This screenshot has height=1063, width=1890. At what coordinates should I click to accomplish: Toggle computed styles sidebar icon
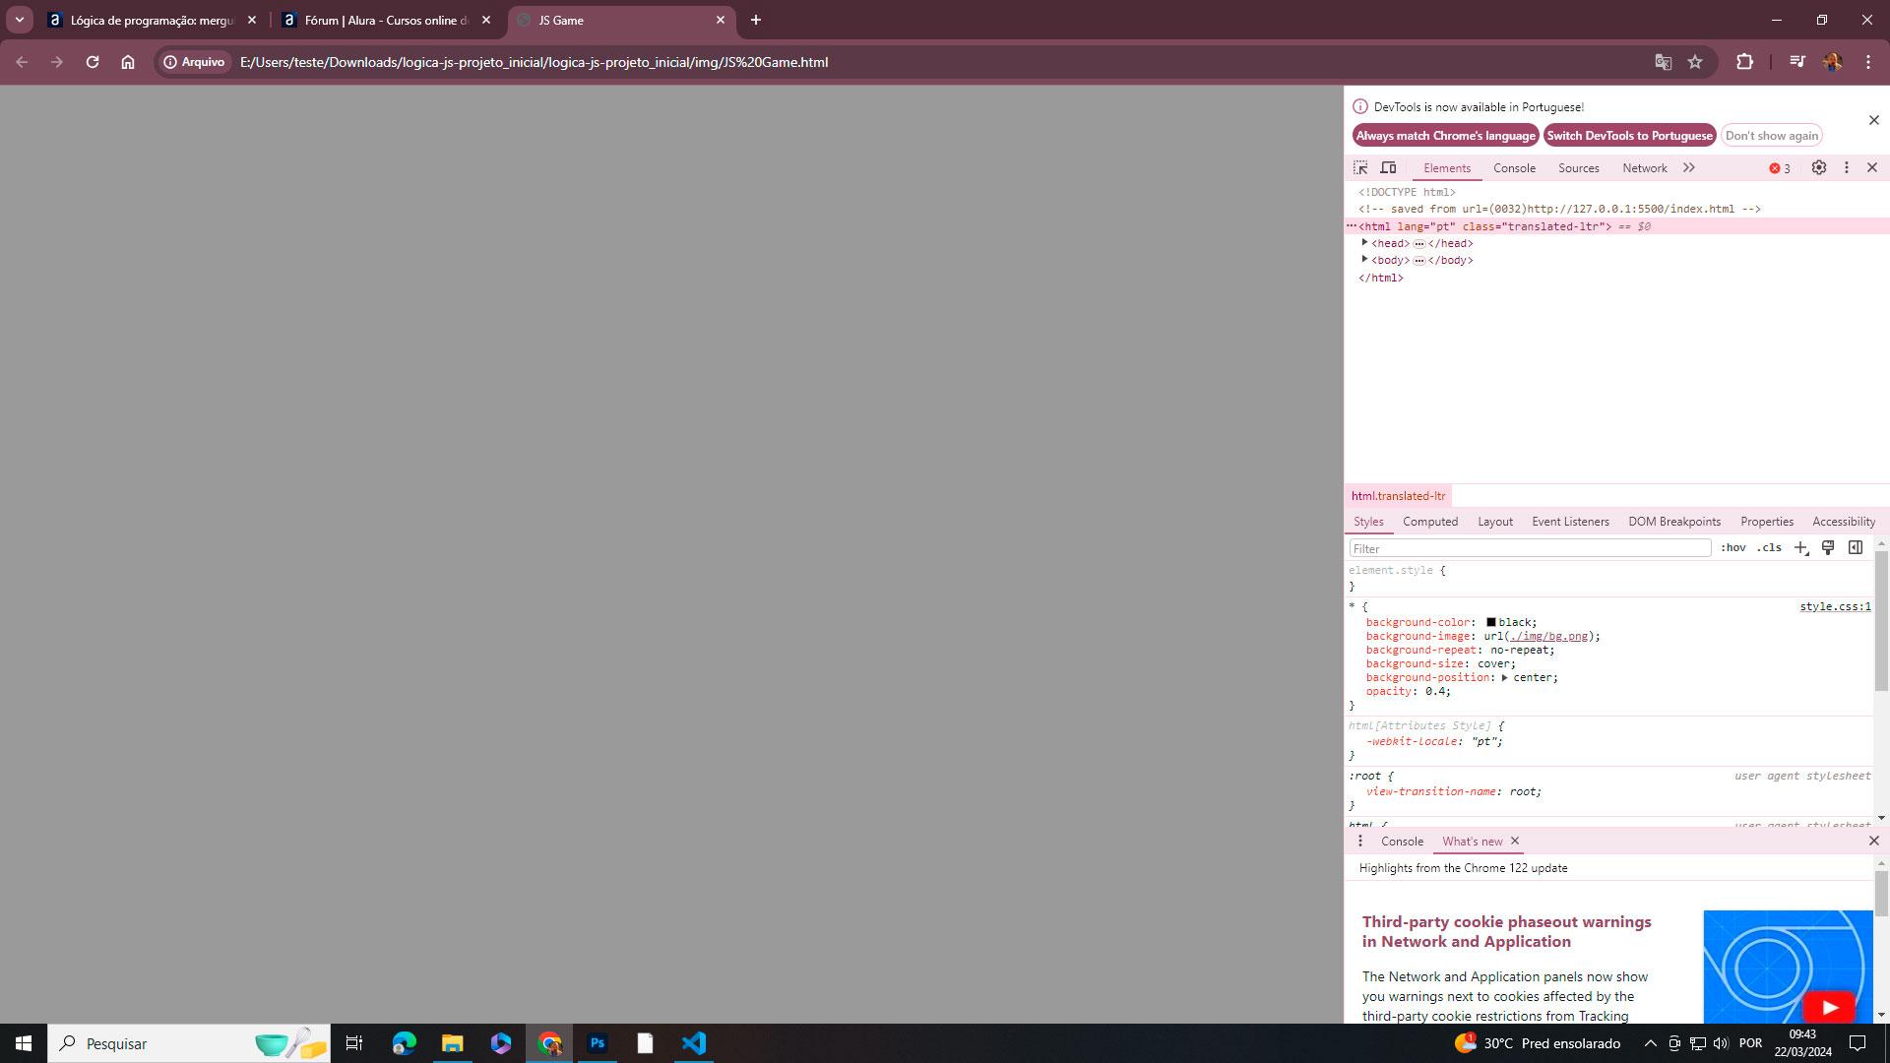click(1856, 548)
